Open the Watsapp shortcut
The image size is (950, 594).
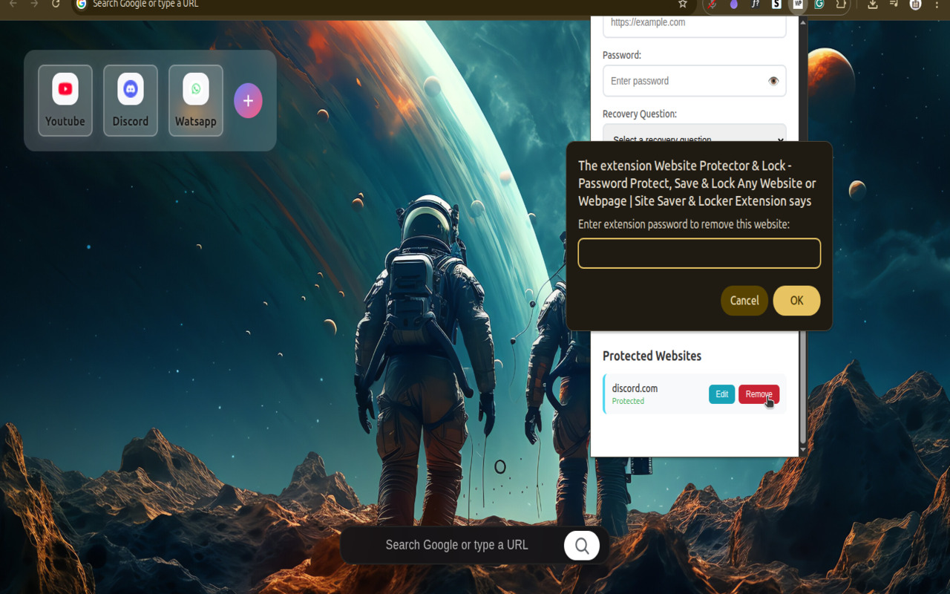195,100
